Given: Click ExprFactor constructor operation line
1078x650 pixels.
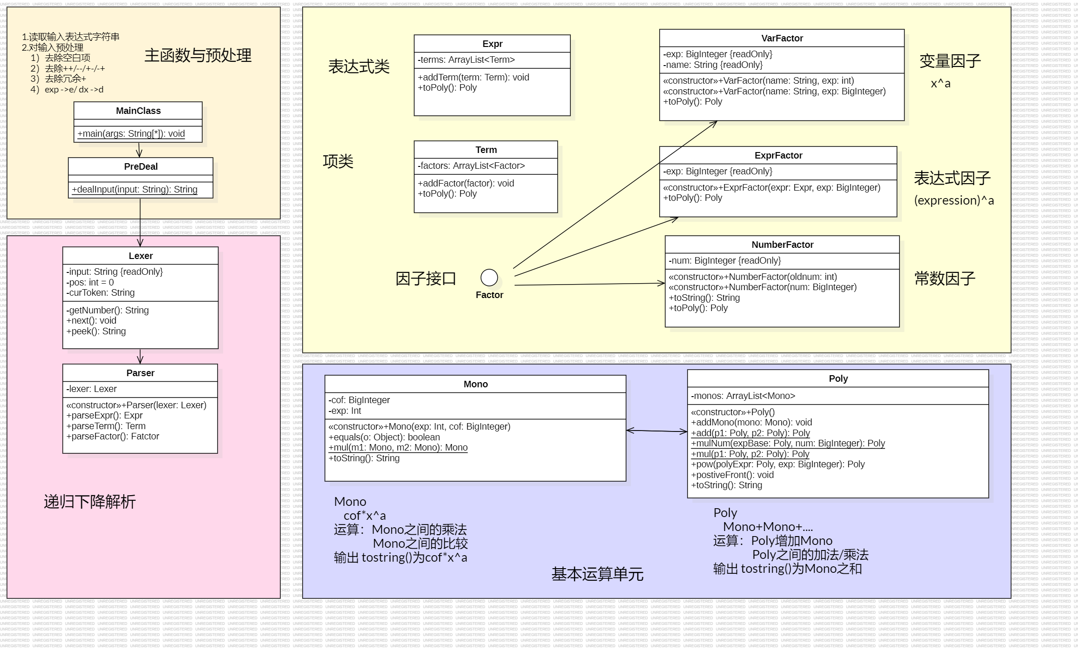Looking at the screenshot, I should tap(772, 187).
